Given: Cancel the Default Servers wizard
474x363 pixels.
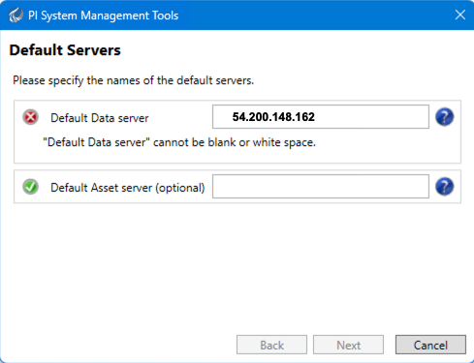Looking at the screenshot, I should point(430,345).
